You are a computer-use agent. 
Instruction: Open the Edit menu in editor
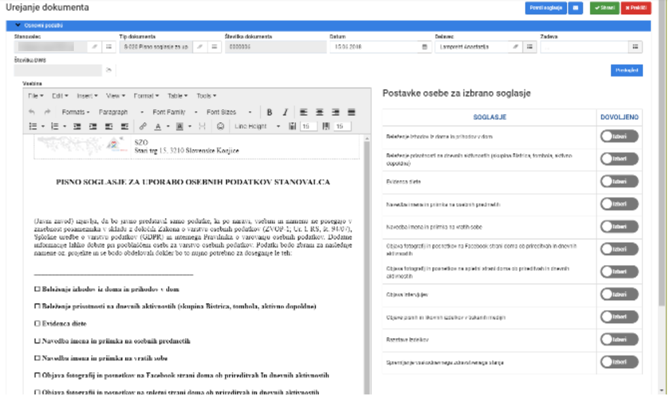click(59, 96)
